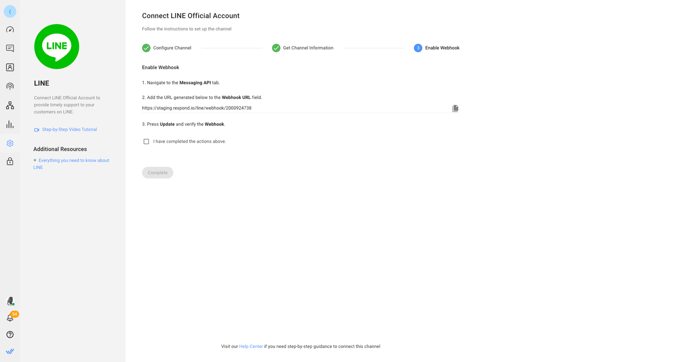Open the Step-by-Step Video Tutorial link
674x362 pixels.
pos(69,130)
